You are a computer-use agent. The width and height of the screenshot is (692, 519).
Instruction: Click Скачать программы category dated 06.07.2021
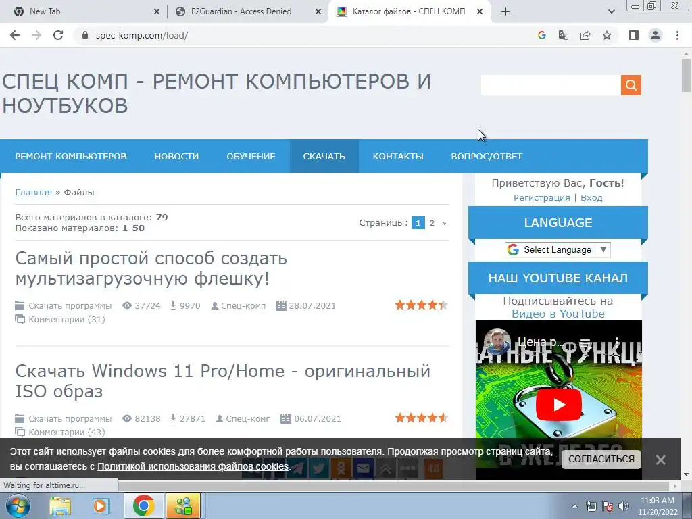pos(70,419)
